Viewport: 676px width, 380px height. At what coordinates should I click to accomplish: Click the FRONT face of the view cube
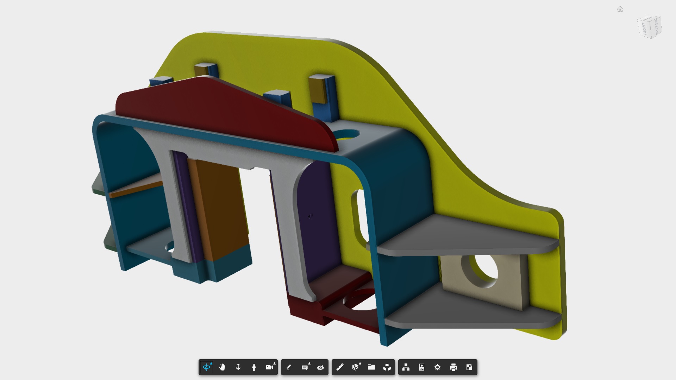coord(645,28)
